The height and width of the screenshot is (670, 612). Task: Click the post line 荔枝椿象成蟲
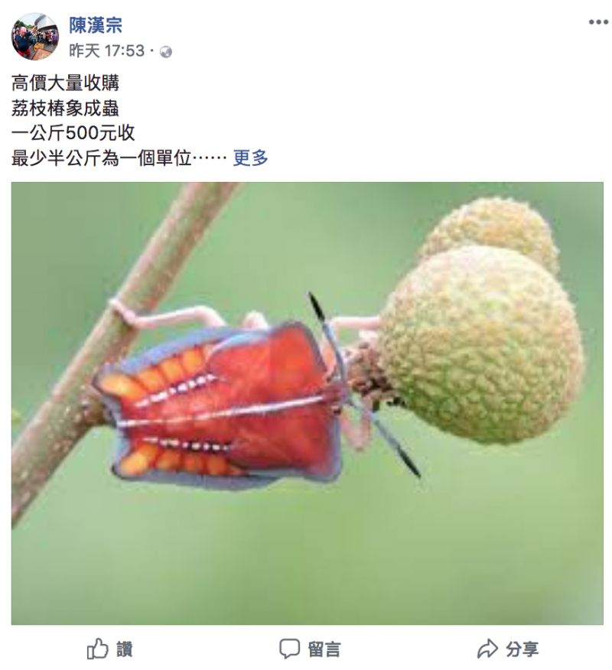(x=65, y=108)
